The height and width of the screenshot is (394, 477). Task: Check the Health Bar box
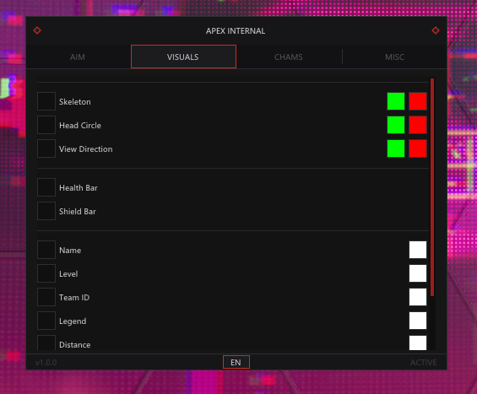(46, 187)
